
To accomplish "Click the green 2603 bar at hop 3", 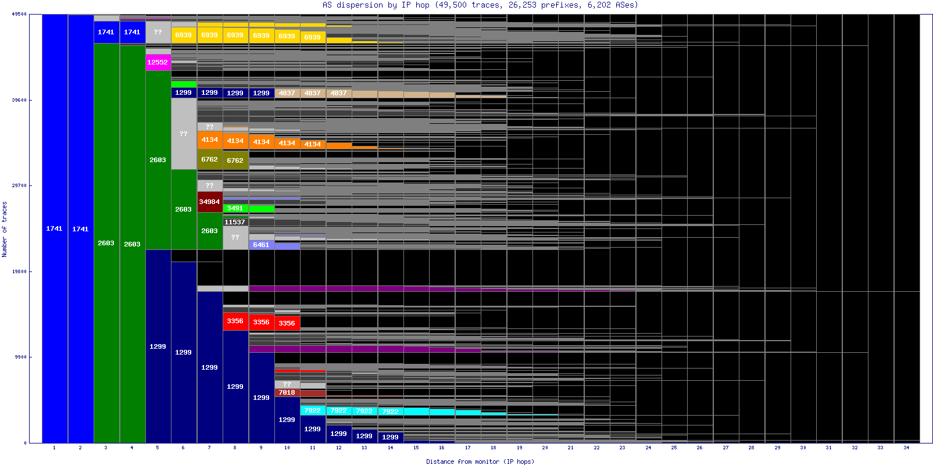I will tap(106, 243).
